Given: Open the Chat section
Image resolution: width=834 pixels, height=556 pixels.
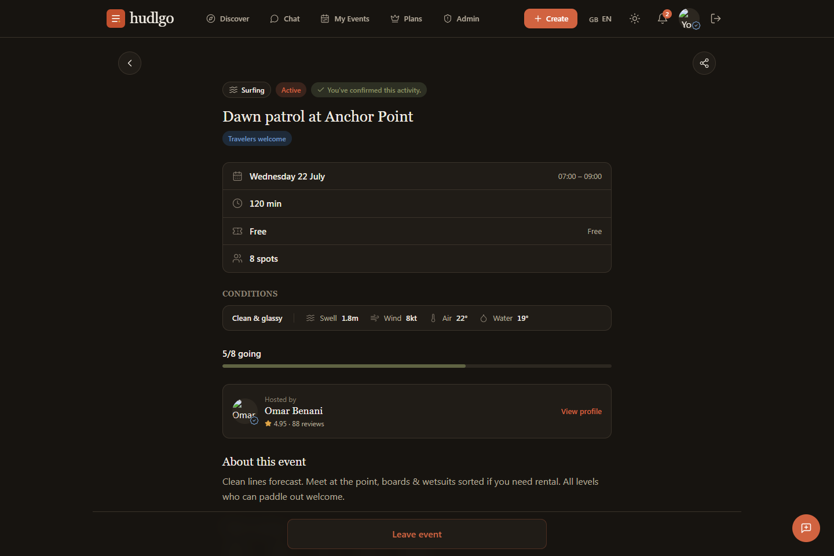Looking at the screenshot, I should coord(285,19).
